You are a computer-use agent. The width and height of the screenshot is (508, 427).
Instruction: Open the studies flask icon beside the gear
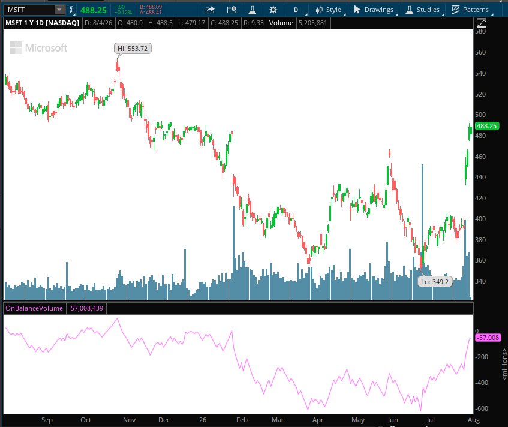point(253,10)
